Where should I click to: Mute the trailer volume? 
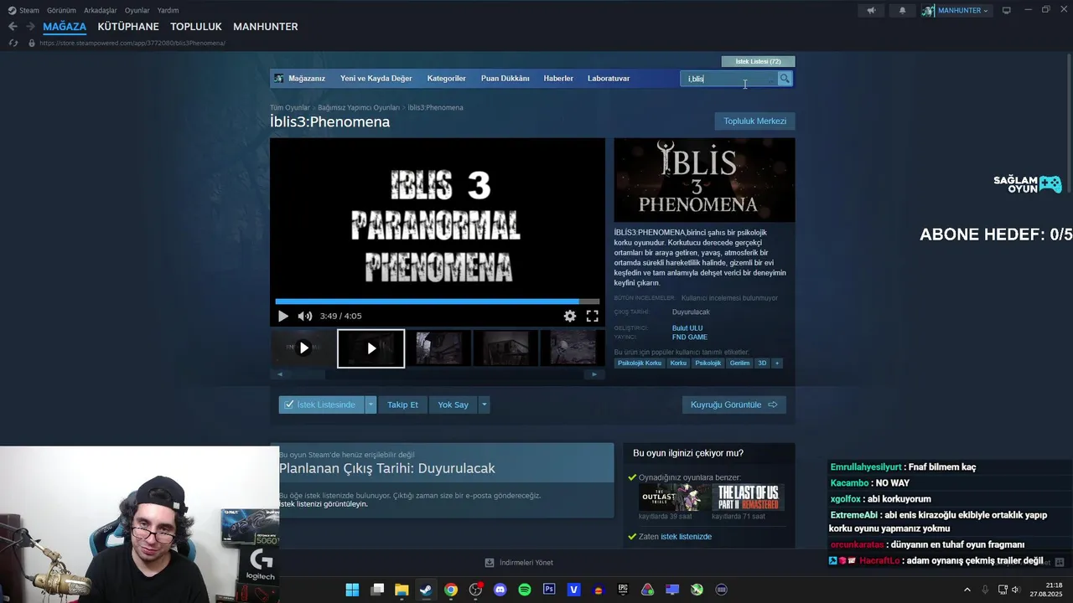pos(304,316)
